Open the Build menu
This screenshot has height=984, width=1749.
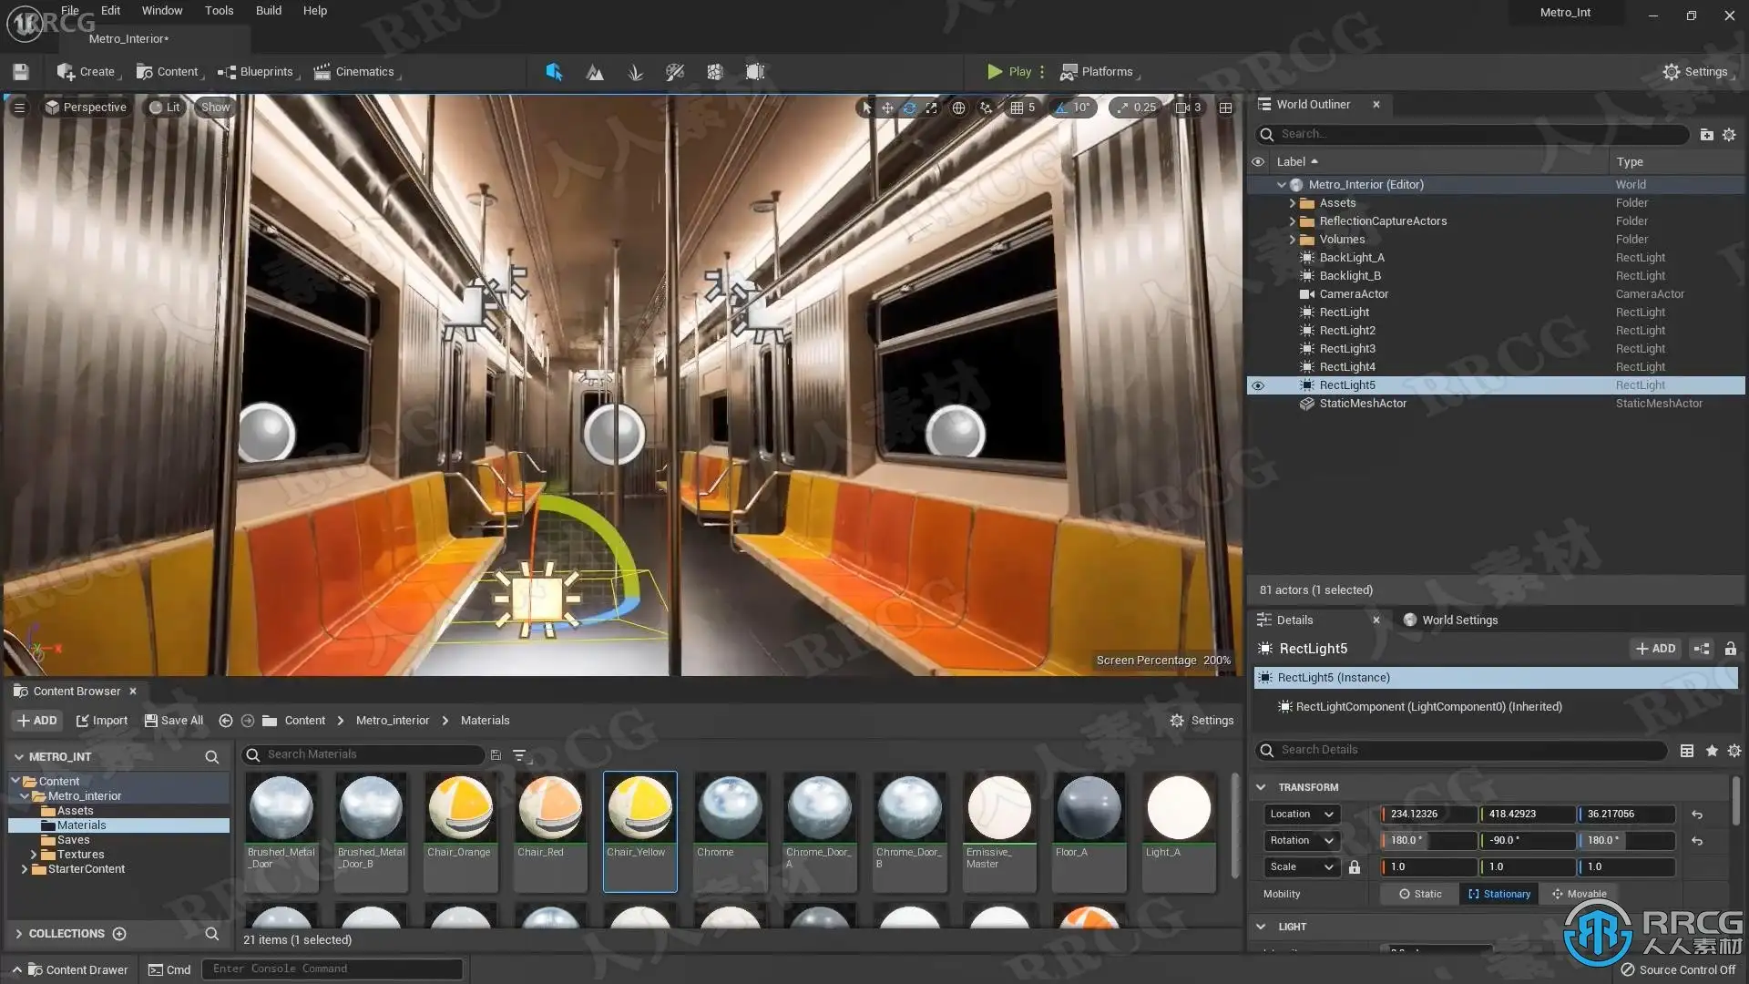(268, 11)
